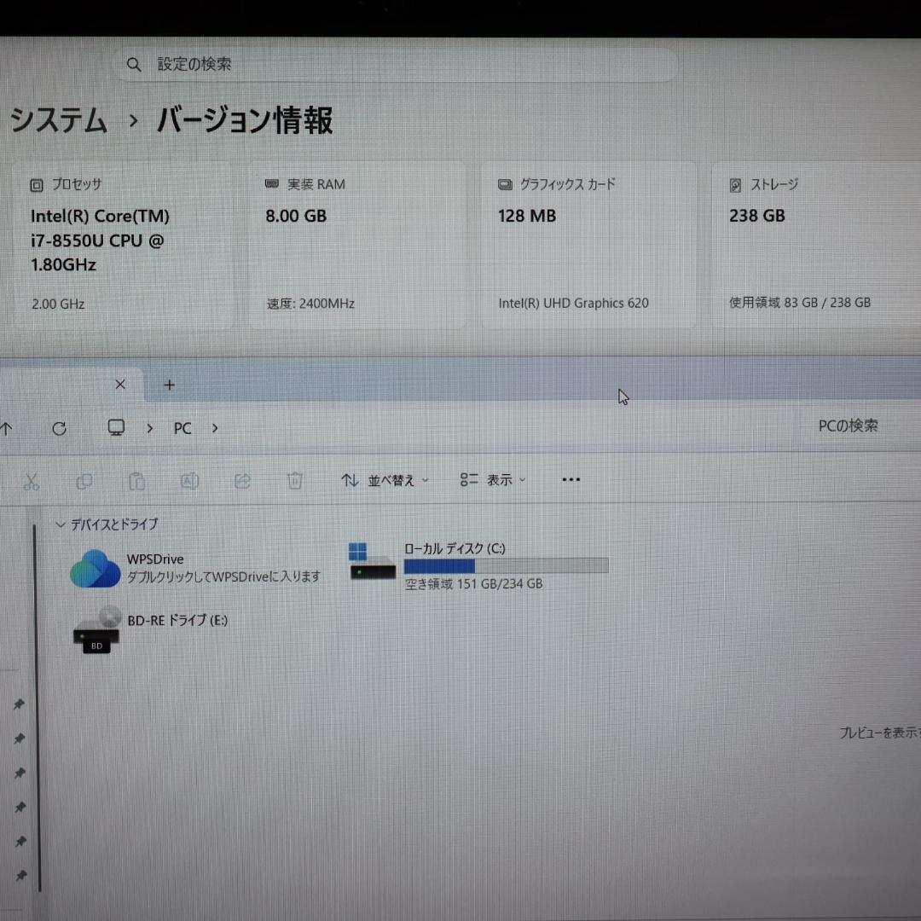This screenshot has height=921, width=921.
Task: Click the Share icon in toolbar
Action: tap(242, 481)
